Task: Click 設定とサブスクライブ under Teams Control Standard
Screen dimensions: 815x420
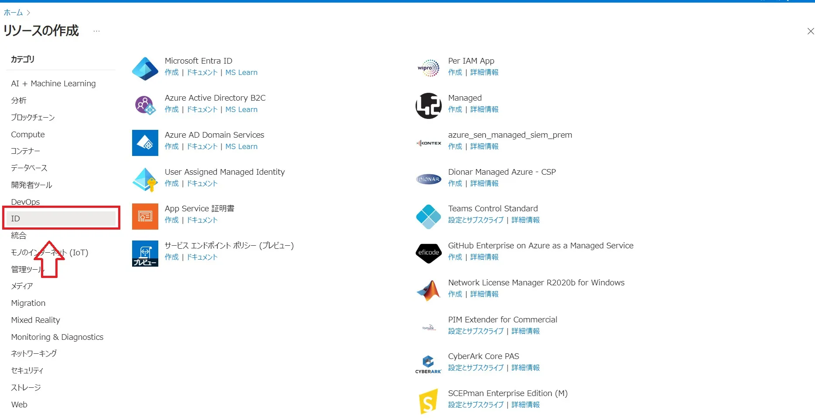Action: click(476, 220)
